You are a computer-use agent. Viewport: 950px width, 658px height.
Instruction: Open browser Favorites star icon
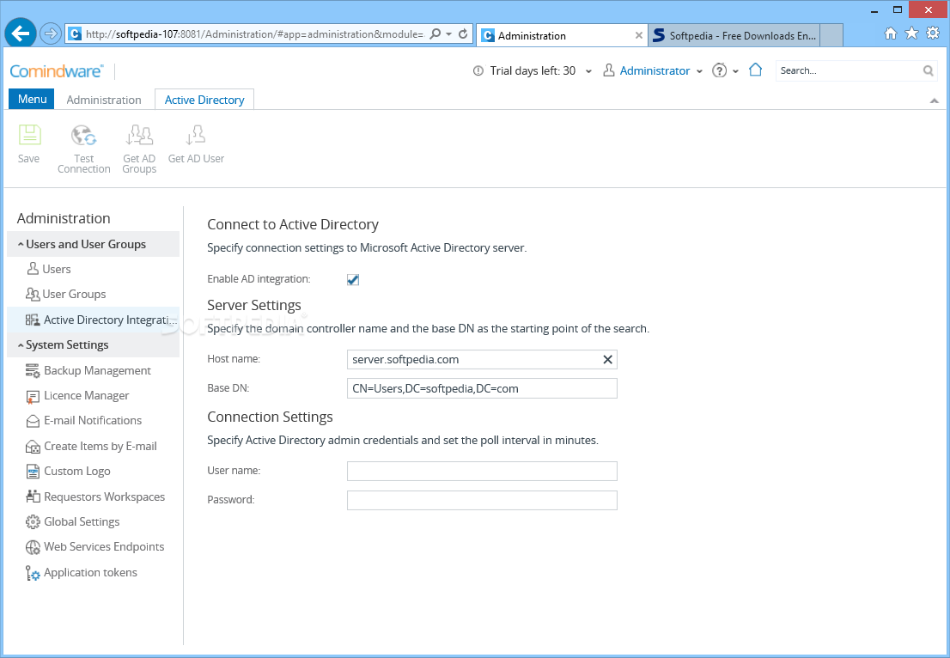coord(911,34)
